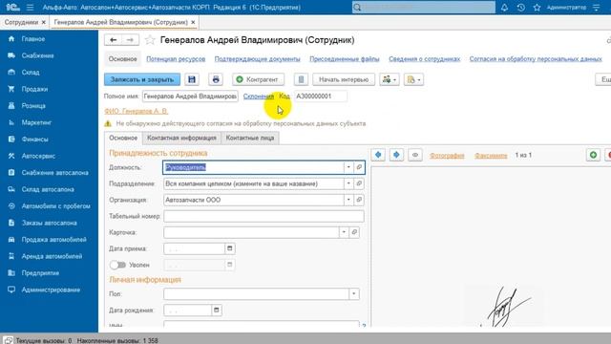The width and height of the screenshot is (611, 344).
Task: Open service menu icon next to Администратор
Action: pos(597,8)
